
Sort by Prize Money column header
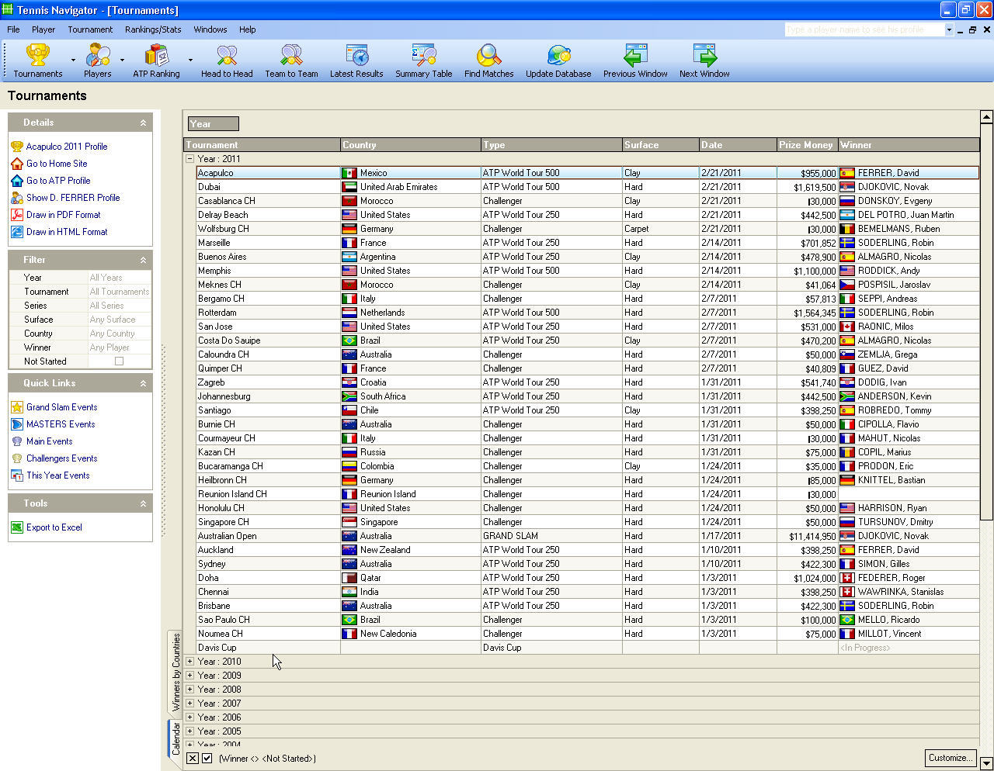807,145
